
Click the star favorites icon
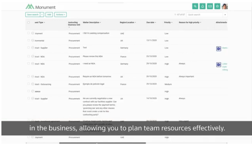coord(217,6)
